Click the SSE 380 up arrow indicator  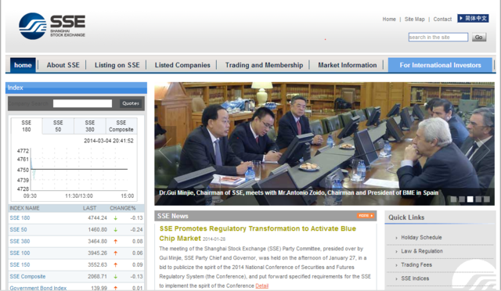[x=116, y=242]
